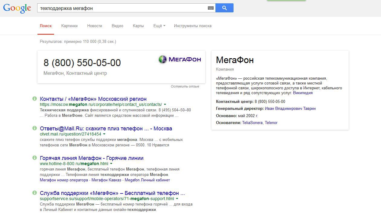Switch to the Картинки tab
Viewport: 381px width, 220px height.
69,26
